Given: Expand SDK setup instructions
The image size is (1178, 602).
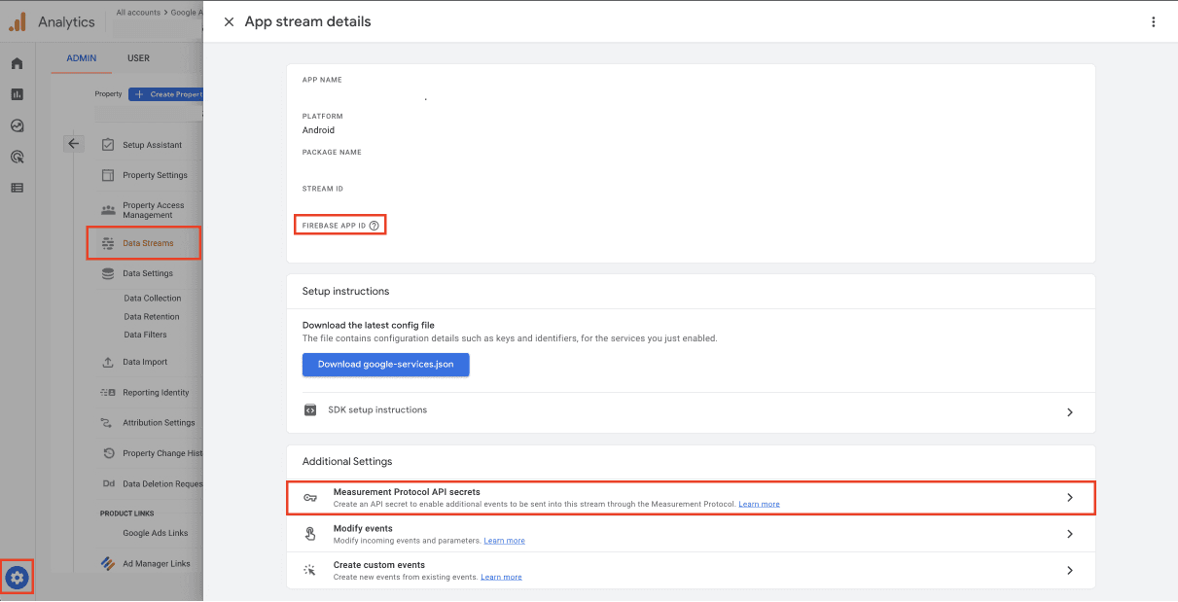Looking at the screenshot, I should point(1069,411).
